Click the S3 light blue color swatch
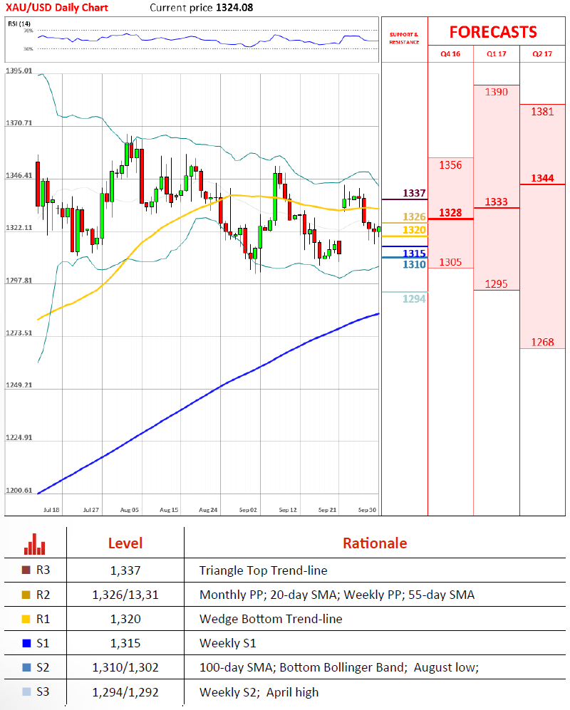 click(x=26, y=691)
